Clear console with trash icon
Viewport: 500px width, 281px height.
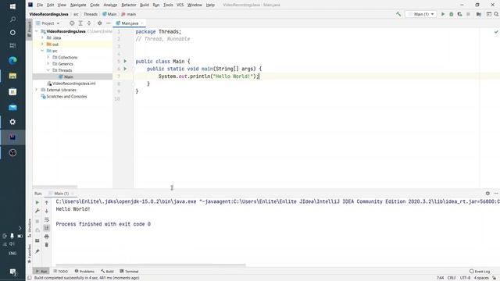[x=47, y=244]
